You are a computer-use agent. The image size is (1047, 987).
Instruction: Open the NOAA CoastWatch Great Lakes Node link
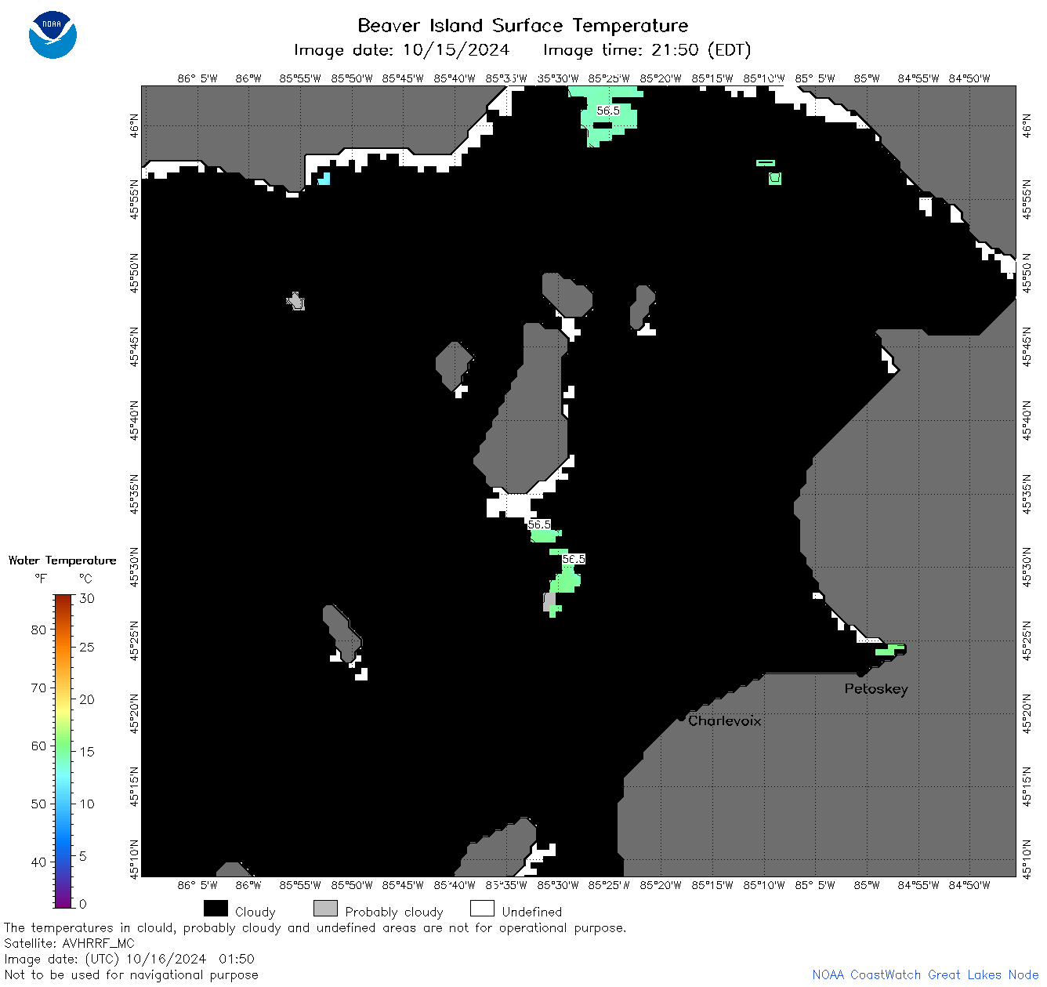coord(925,974)
